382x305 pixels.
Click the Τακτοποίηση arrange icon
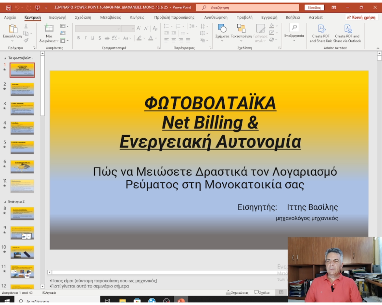[241, 29]
